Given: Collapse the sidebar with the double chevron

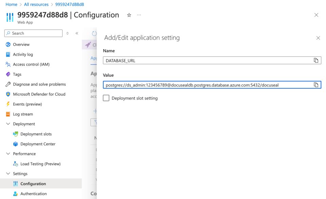Looking at the screenshot, I should [77, 33].
